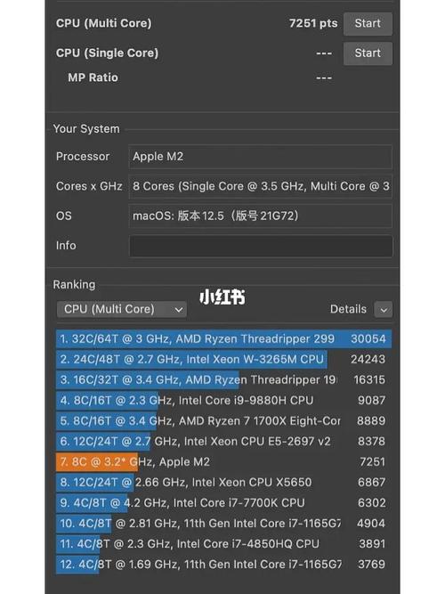Click the Cores x GHz field
This screenshot has width=445, height=594.
click(x=261, y=186)
